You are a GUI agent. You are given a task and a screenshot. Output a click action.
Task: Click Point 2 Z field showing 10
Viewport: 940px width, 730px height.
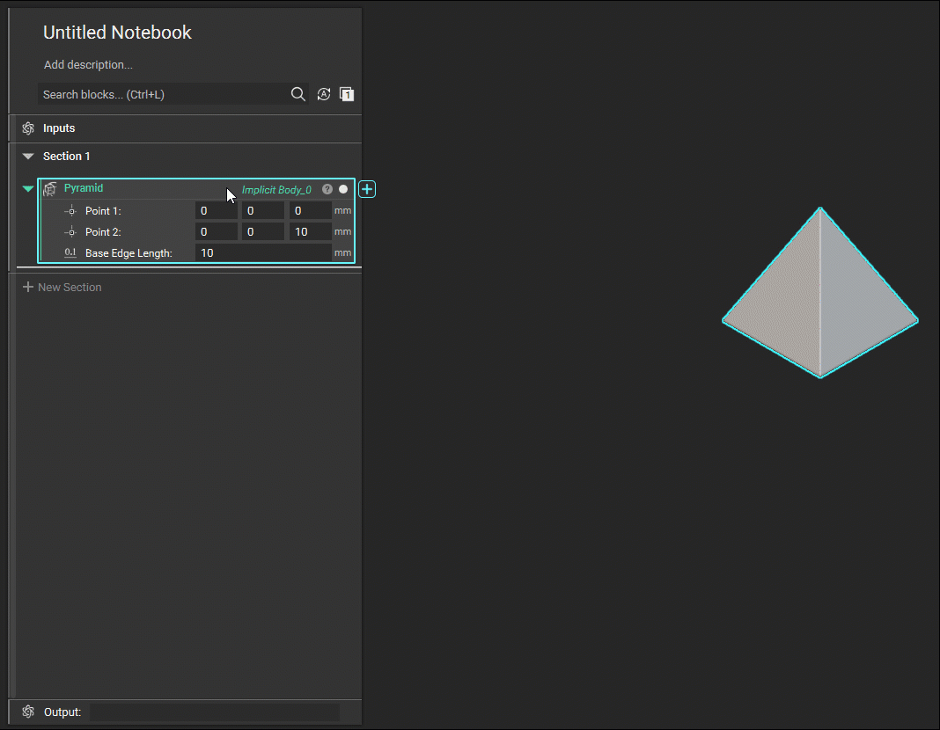tap(311, 232)
